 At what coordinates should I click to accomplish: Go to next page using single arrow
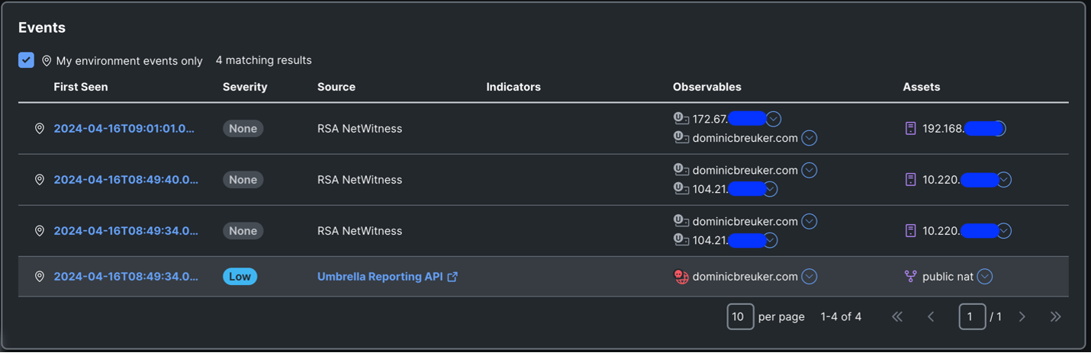tap(1022, 316)
